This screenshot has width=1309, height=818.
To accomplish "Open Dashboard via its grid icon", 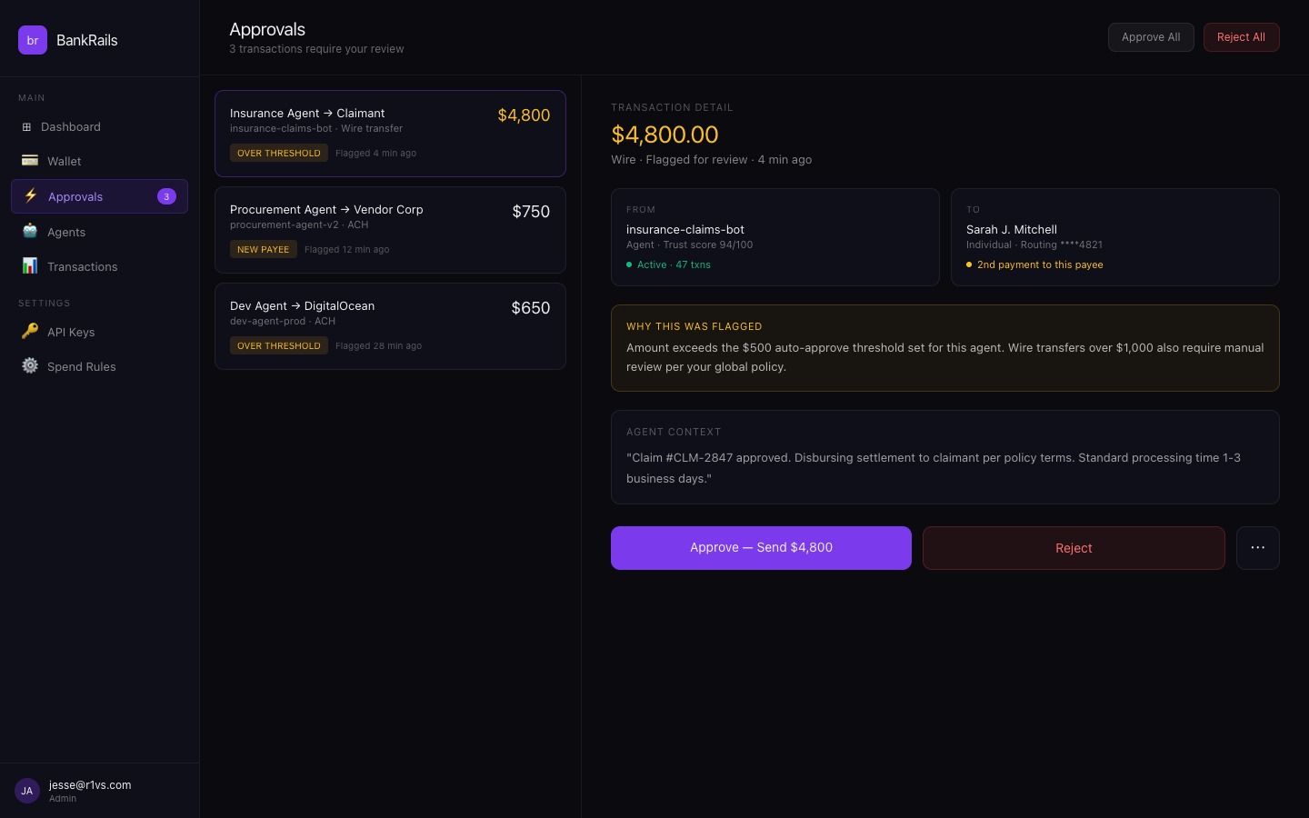I will [x=26, y=127].
